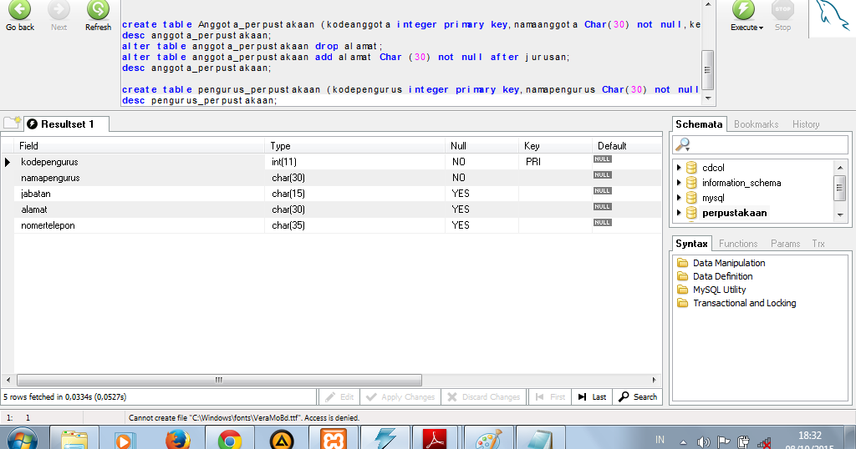
Task: Select the mysql database icon
Action: pyautogui.click(x=691, y=198)
